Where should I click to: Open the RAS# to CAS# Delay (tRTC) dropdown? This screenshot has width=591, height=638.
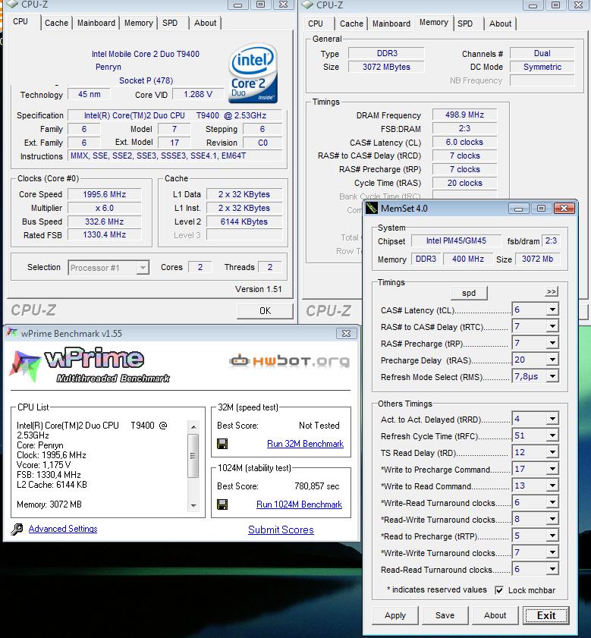point(552,326)
